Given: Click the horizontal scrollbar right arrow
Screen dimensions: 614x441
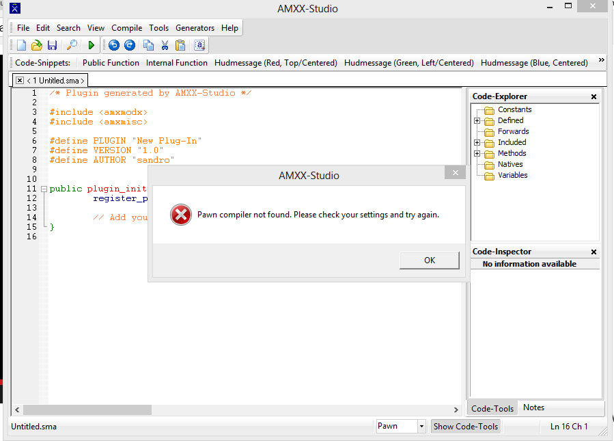Looking at the screenshot, I should [456, 410].
